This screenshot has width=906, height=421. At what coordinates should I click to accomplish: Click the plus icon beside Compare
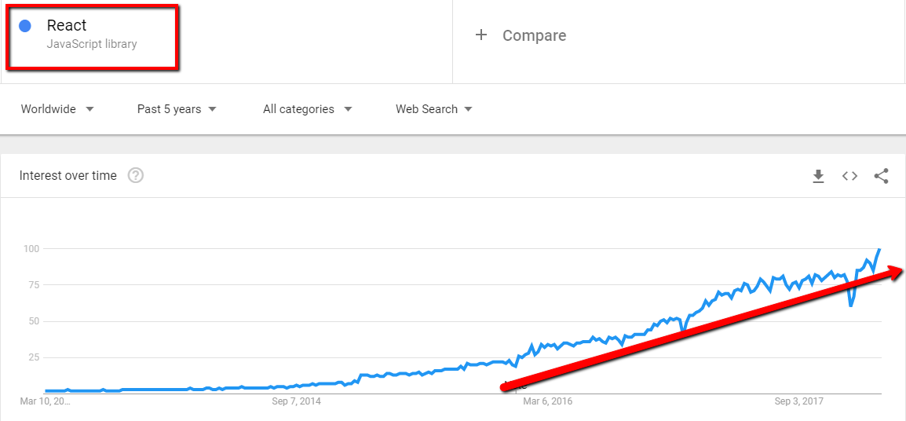pos(481,35)
